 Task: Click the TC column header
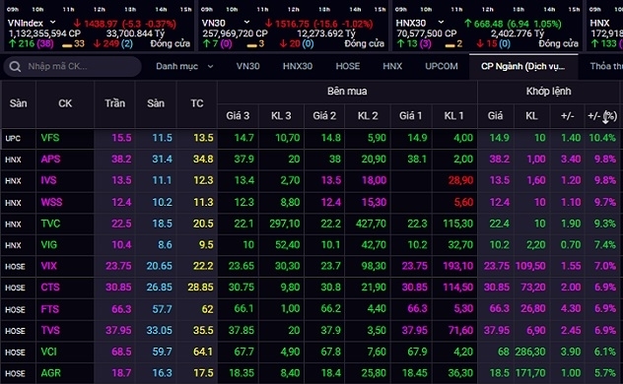tap(197, 103)
